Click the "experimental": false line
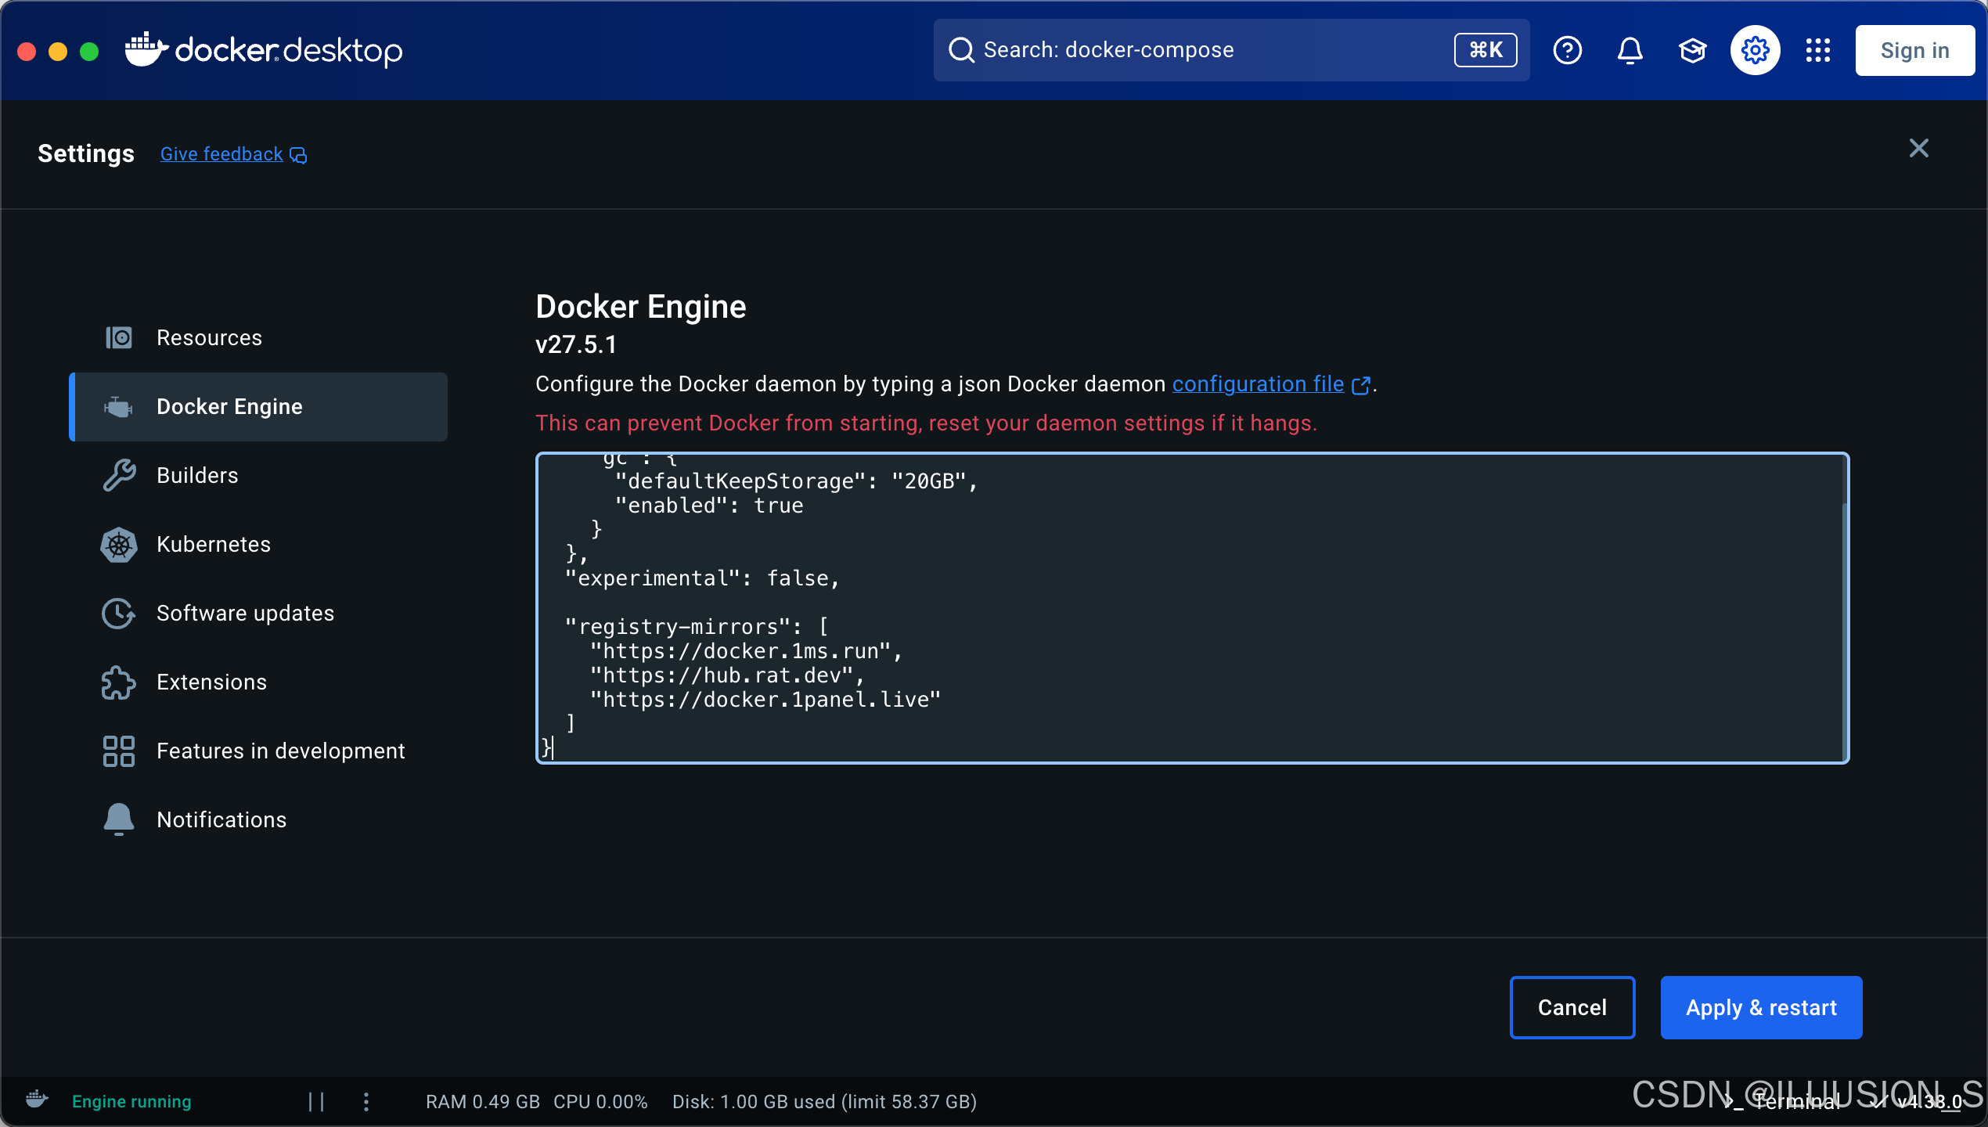The height and width of the screenshot is (1127, 1988). (x=702, y=578)
